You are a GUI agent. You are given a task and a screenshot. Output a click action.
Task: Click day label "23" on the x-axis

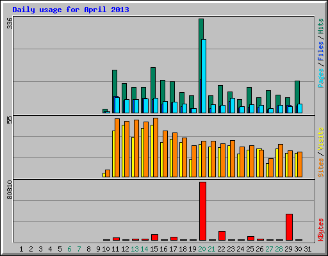tap(231, 249)
